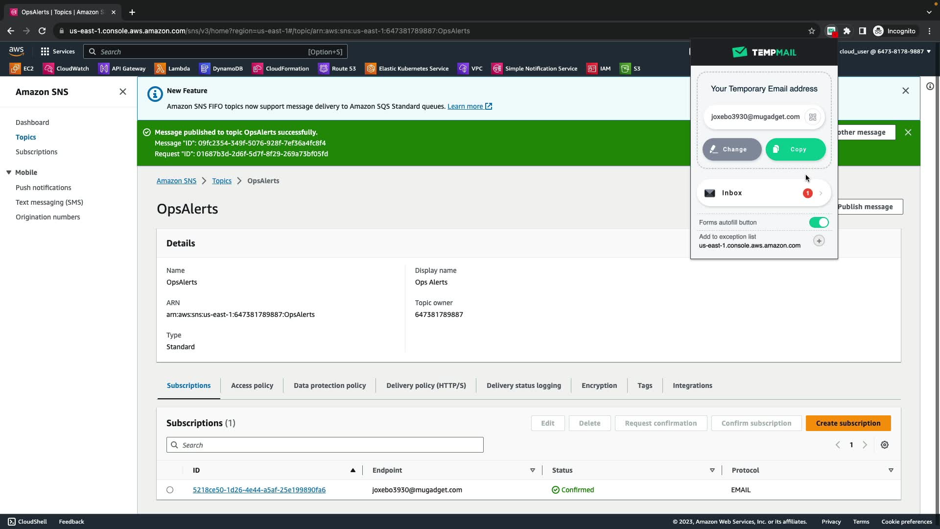Expand the TempMail Inbox chevron

point(821,193)
